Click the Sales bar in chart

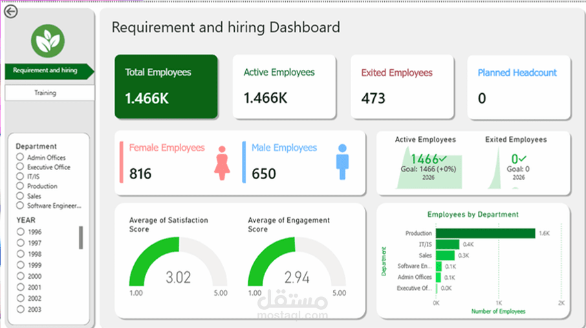[x=445, y=256]
